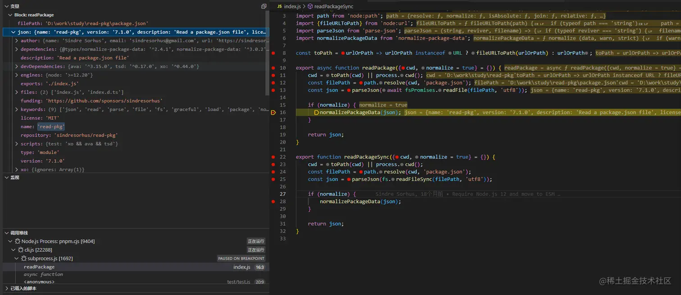This screenshot has width=681, height=295.
Task: Collapse the 调用堆栈 section
Action: [6, 233]
